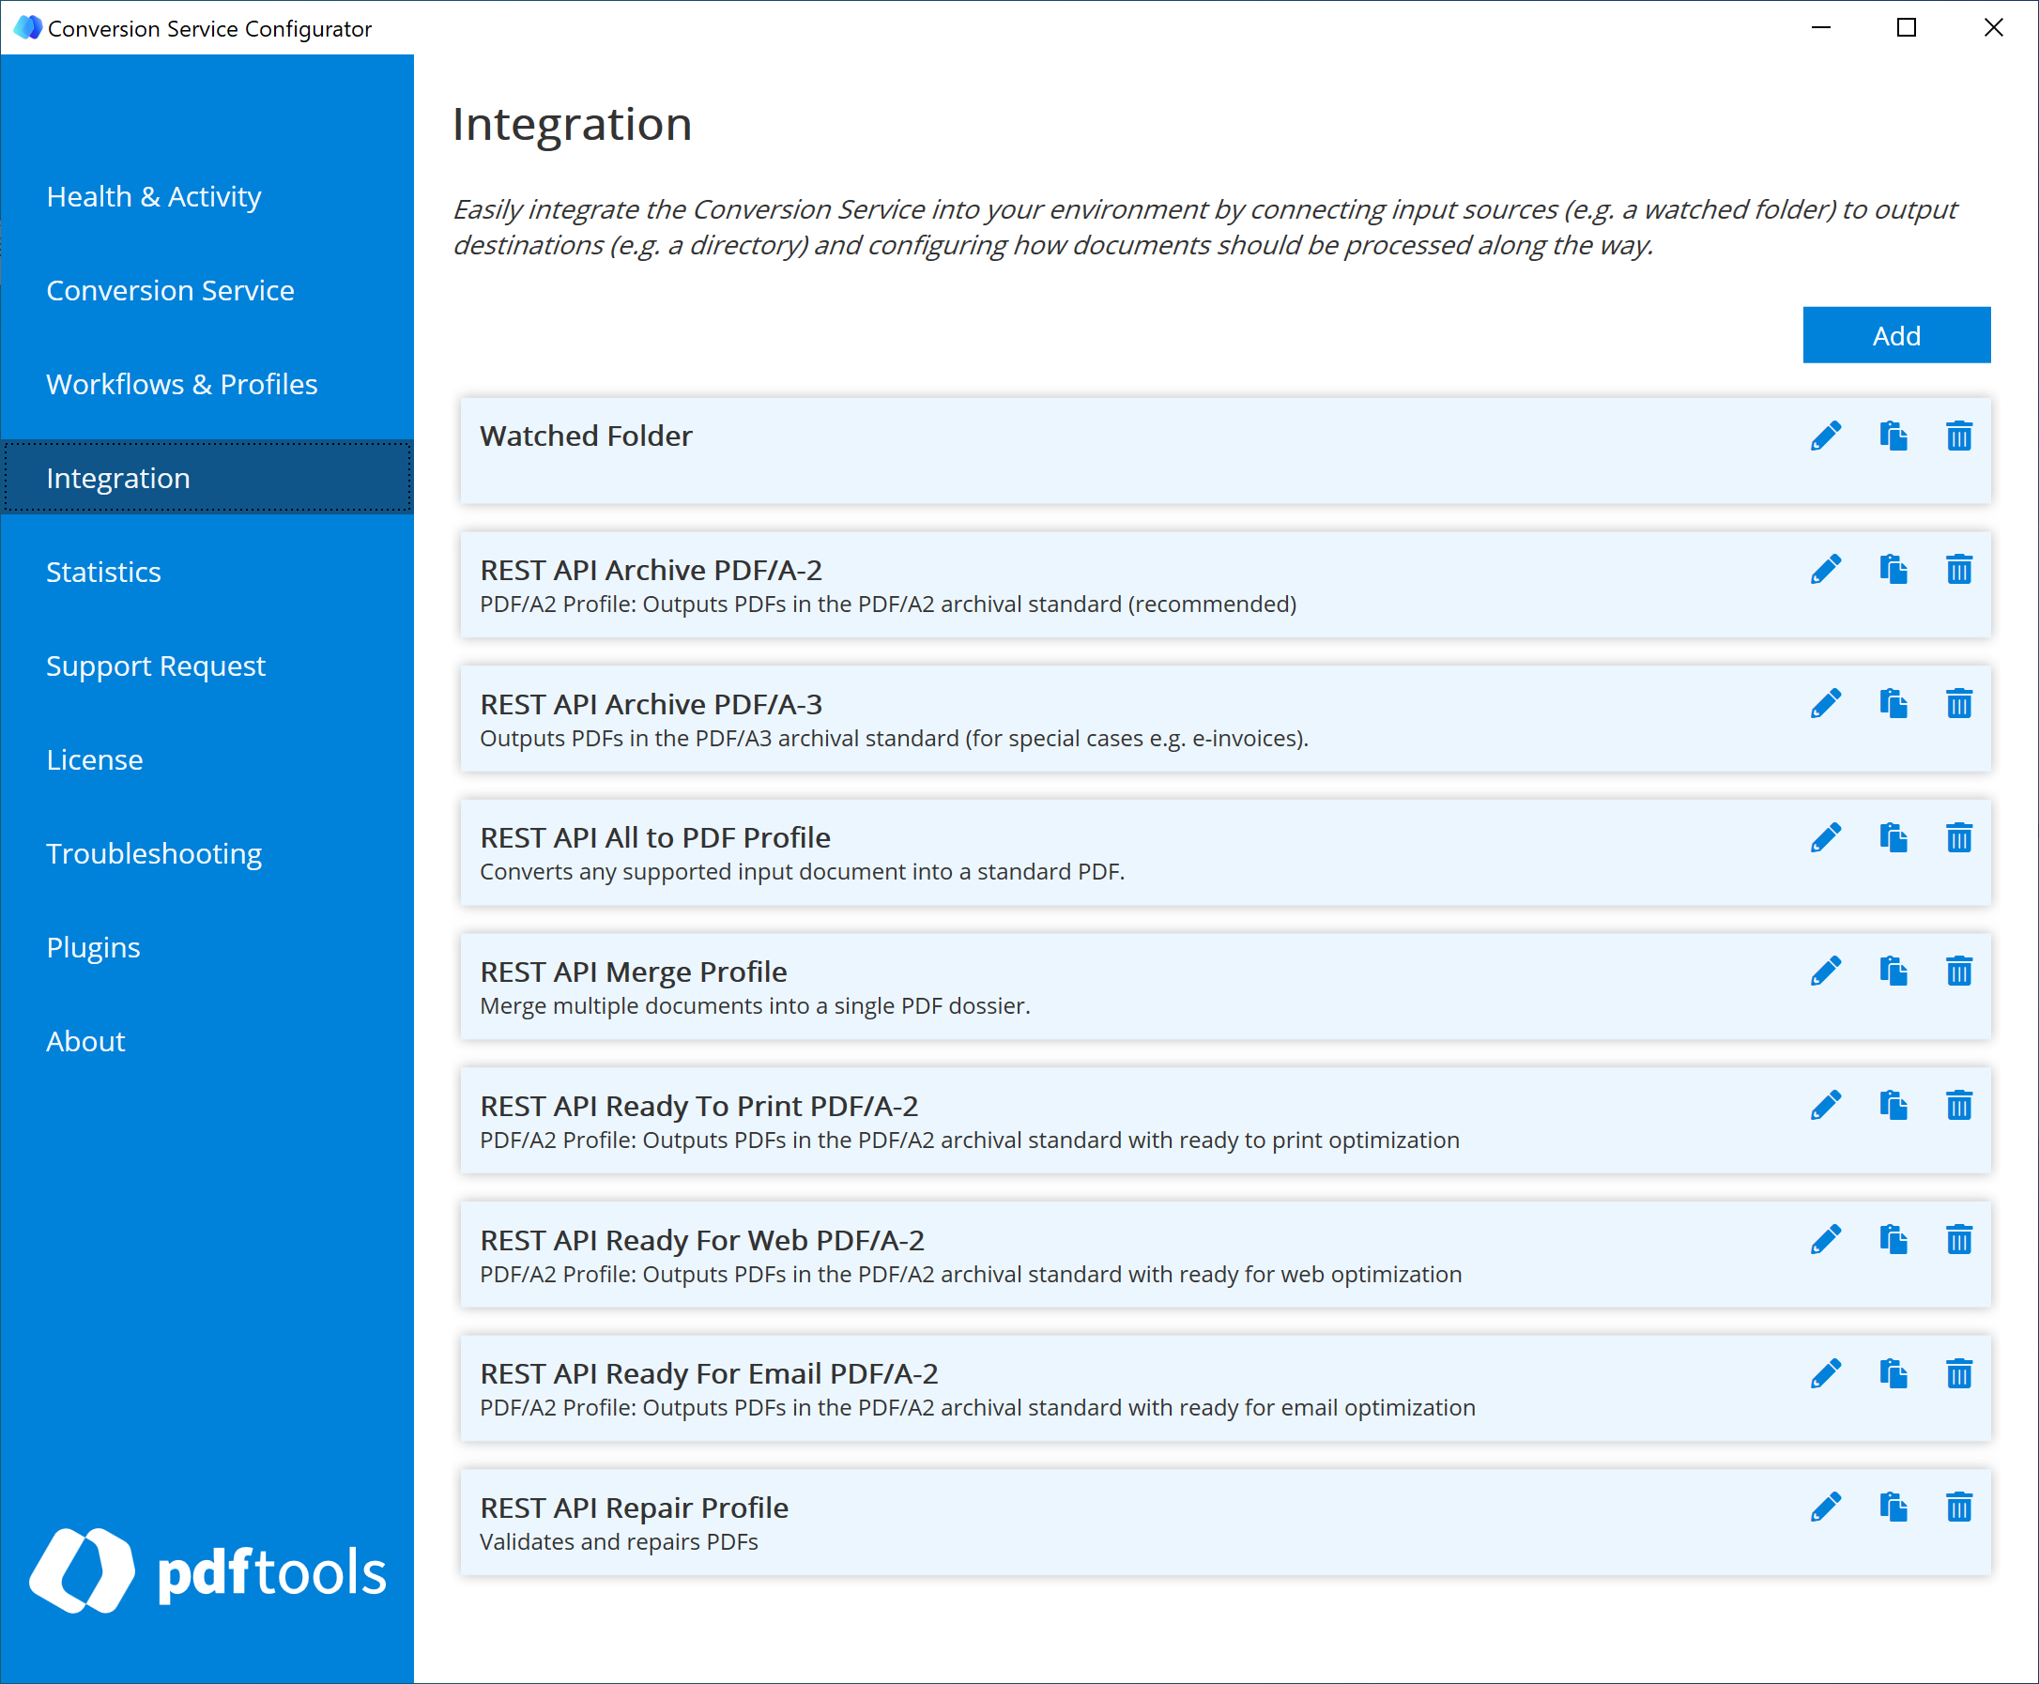Select the REST API Ready For Email PDF/A-2 title
This screenshot has height=1684, width=2039.
click(709, 1374)
